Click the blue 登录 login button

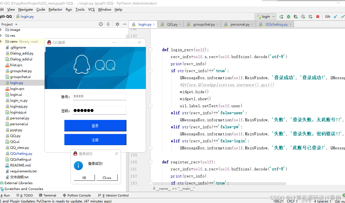click(95, 126)
